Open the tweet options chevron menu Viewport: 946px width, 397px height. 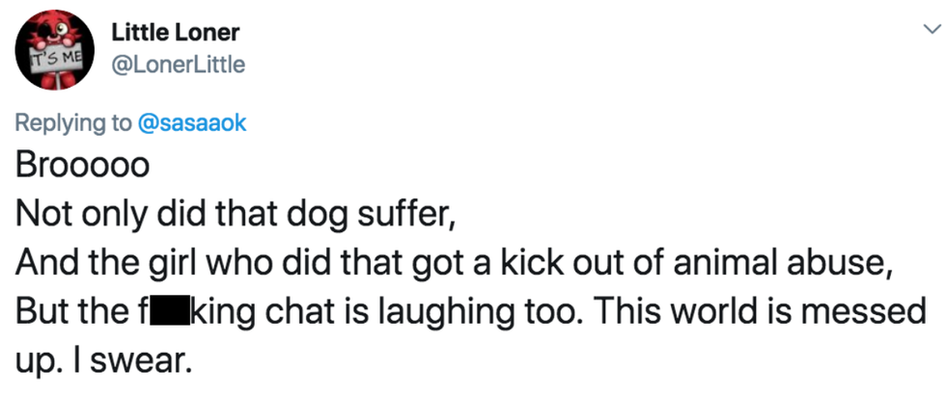click(929, 31)
